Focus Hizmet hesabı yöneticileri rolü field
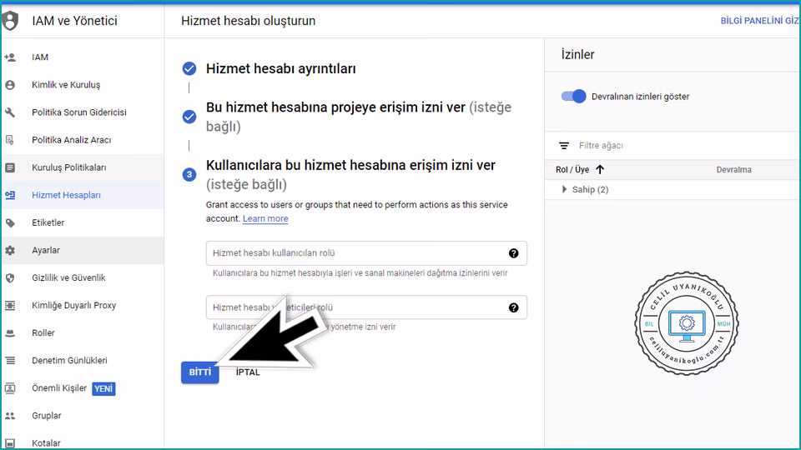 (366, 307)
